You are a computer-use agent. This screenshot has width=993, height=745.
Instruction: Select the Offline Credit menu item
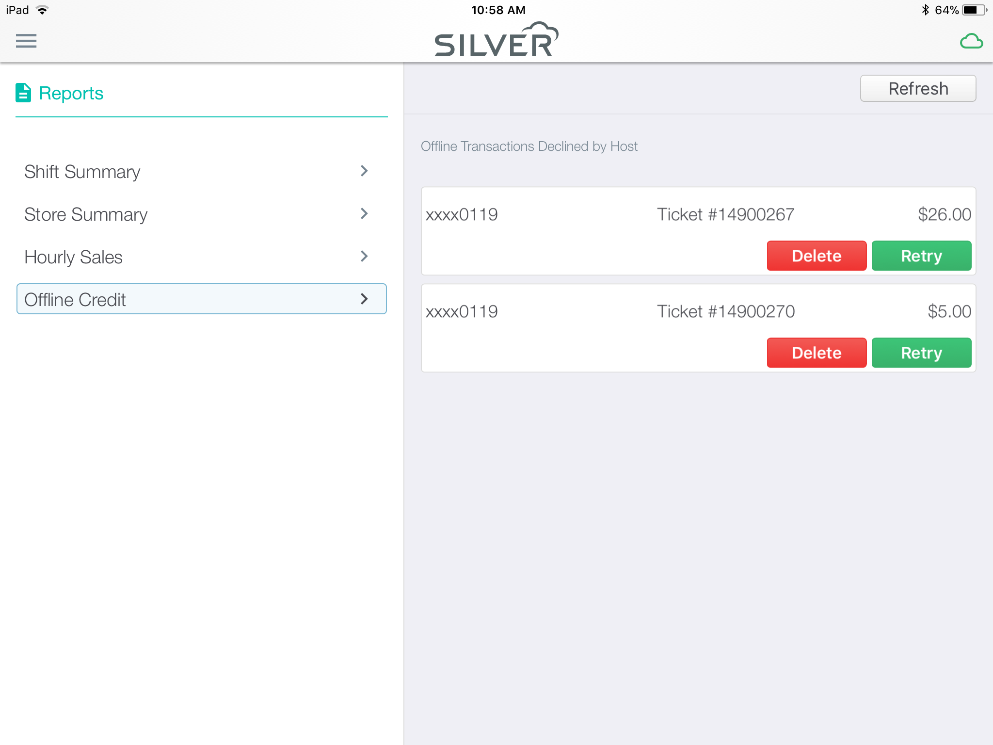[202, 299]
